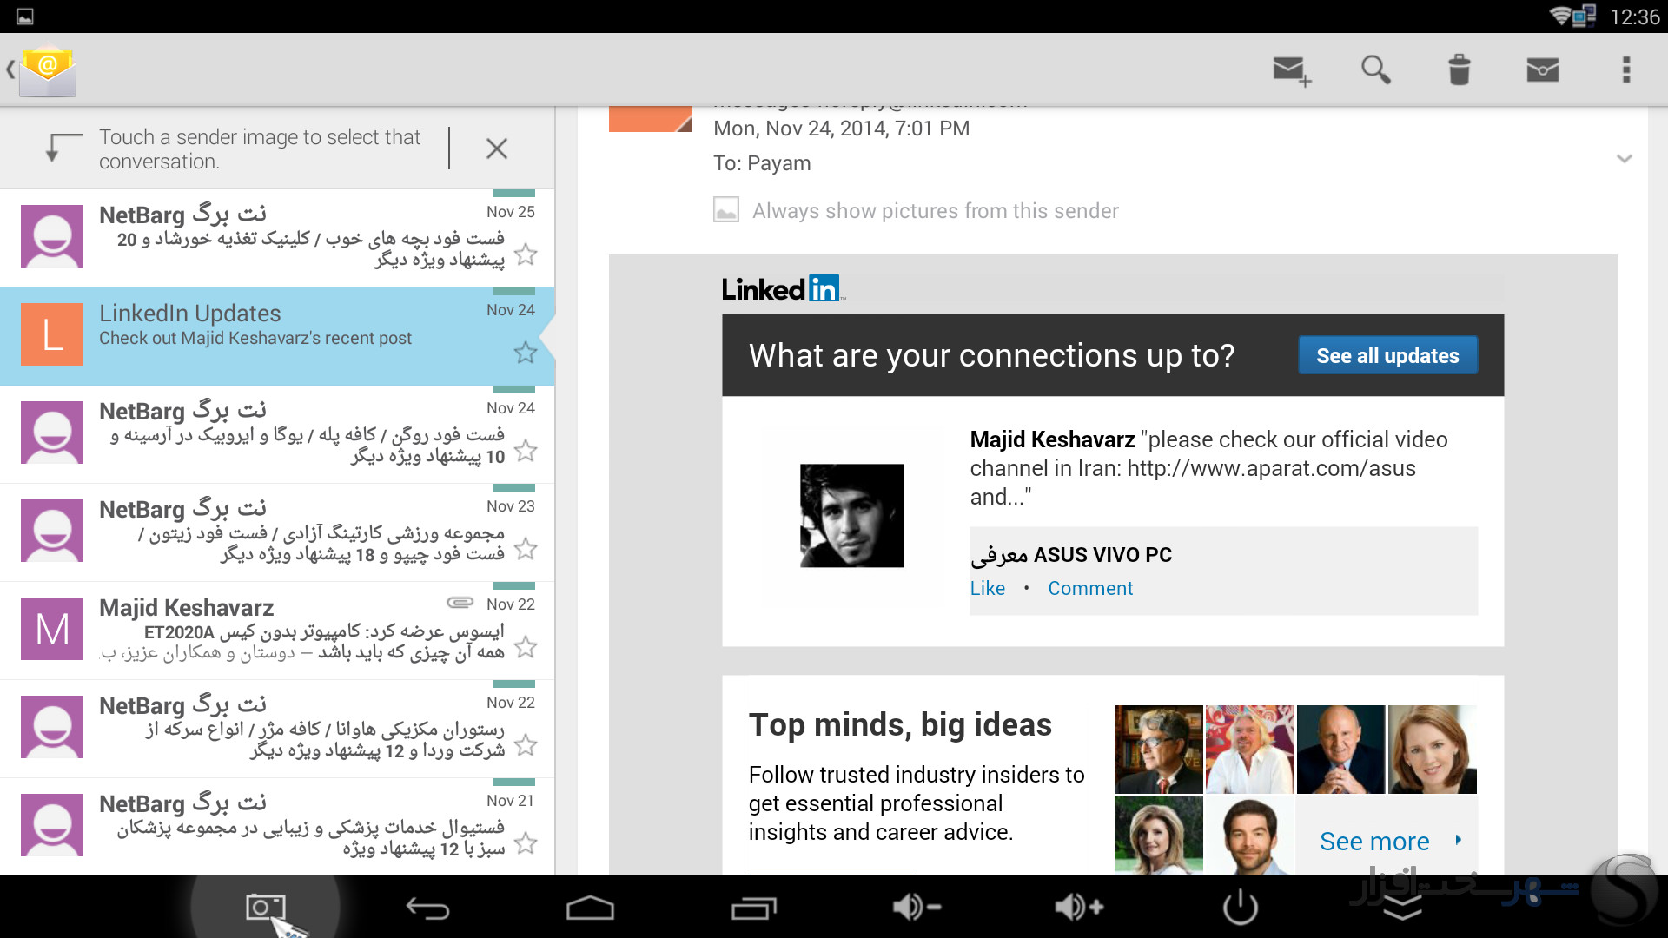Tap the screenshot camera button in nav bar
The width and height of the screenshot is (1668, 938).
265,908
